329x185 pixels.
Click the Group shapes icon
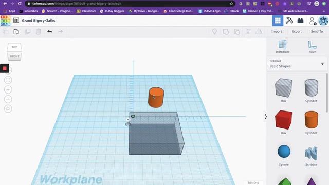point(226,32)
